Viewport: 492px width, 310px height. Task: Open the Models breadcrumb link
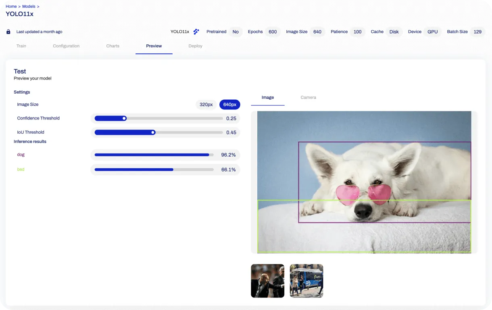point(29,6)
